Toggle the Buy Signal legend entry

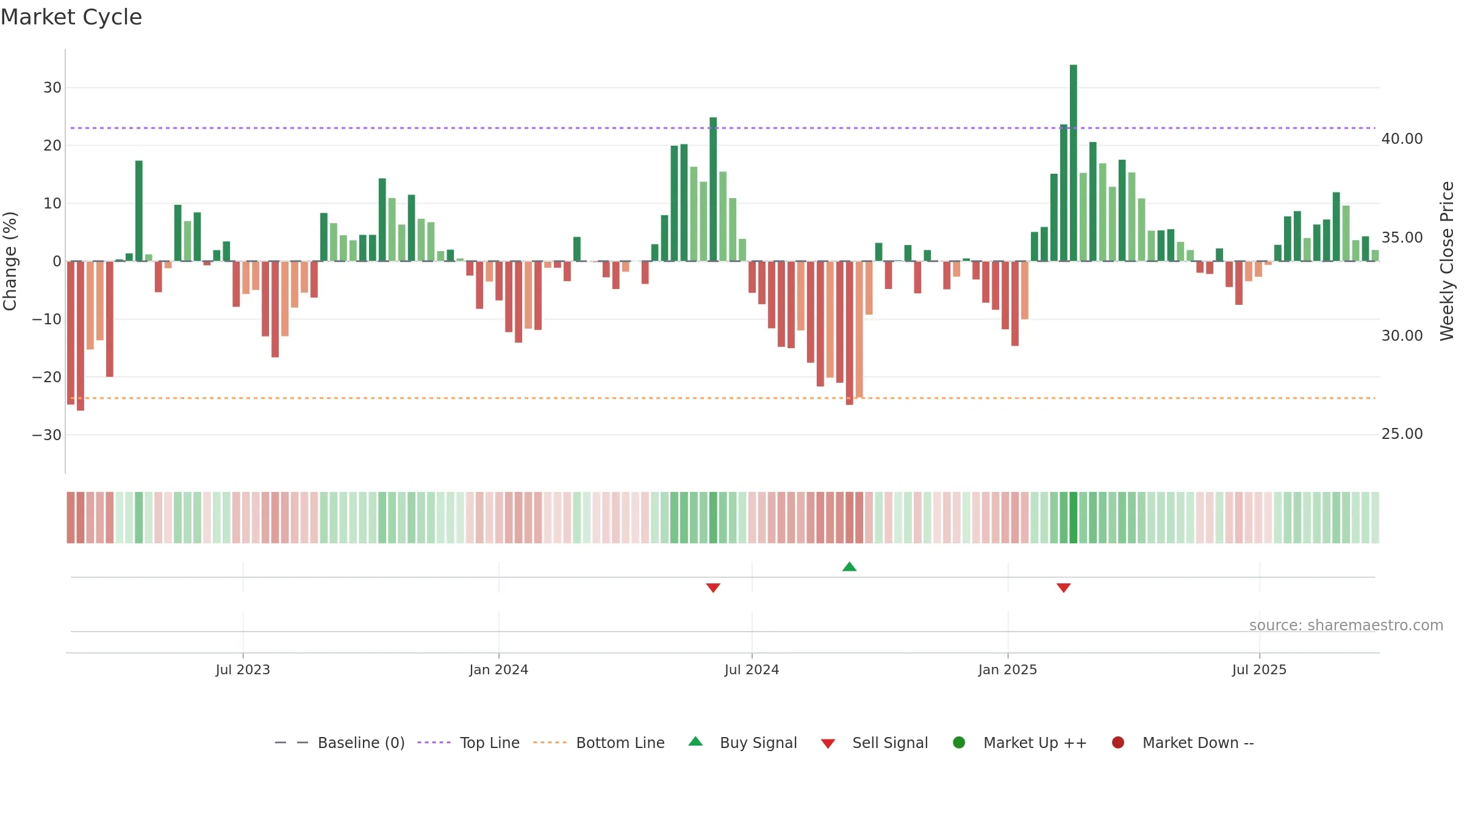point(742,743)
